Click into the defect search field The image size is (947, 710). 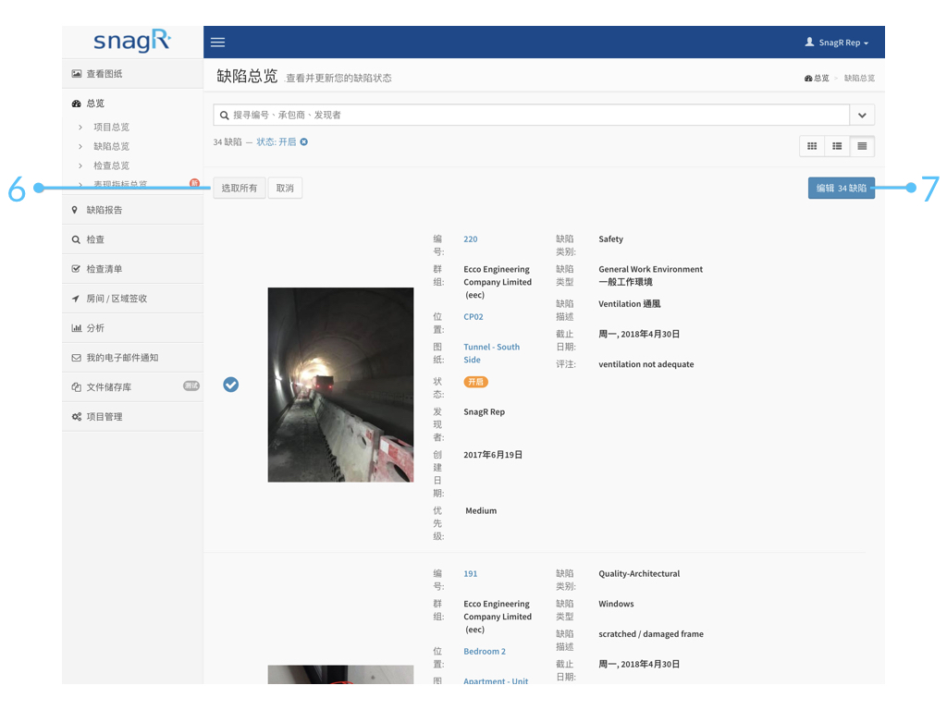coord(532,115)
